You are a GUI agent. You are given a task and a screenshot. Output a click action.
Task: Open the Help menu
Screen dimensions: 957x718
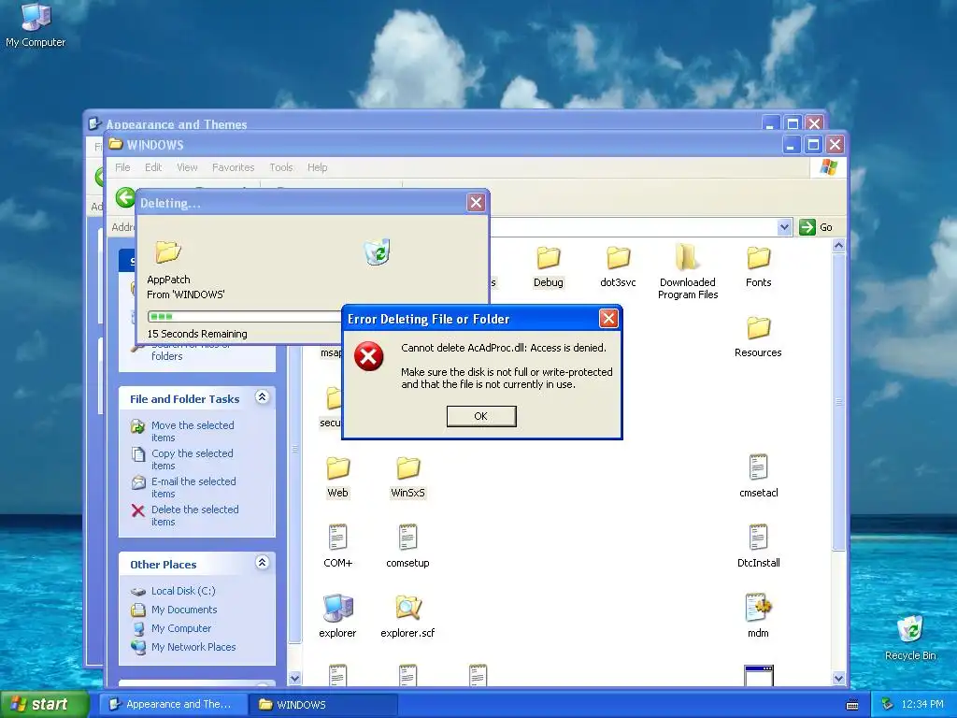point(317,167)
